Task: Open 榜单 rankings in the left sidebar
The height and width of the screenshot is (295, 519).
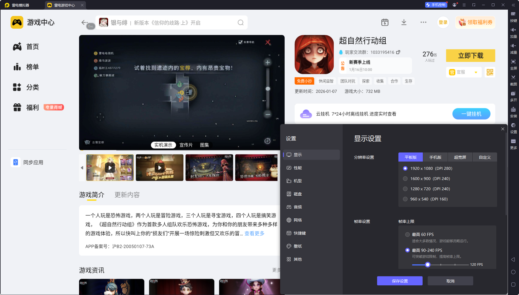Action: (x=26, y=67)
